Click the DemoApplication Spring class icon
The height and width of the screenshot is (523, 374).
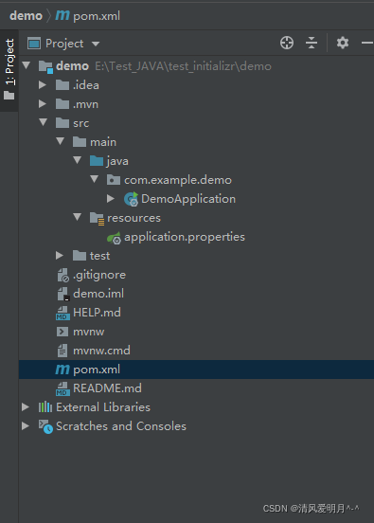[x=131, y=199]
